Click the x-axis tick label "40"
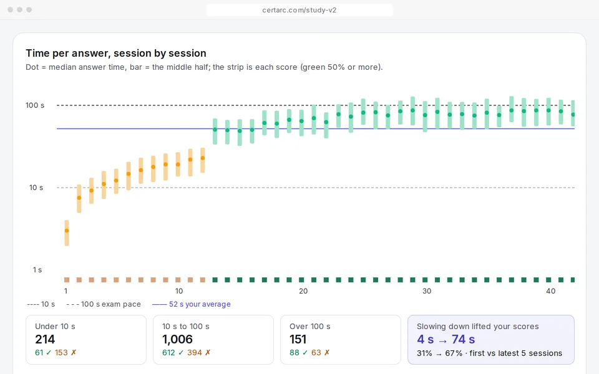599x374 pixels. [x=550, y=291]
